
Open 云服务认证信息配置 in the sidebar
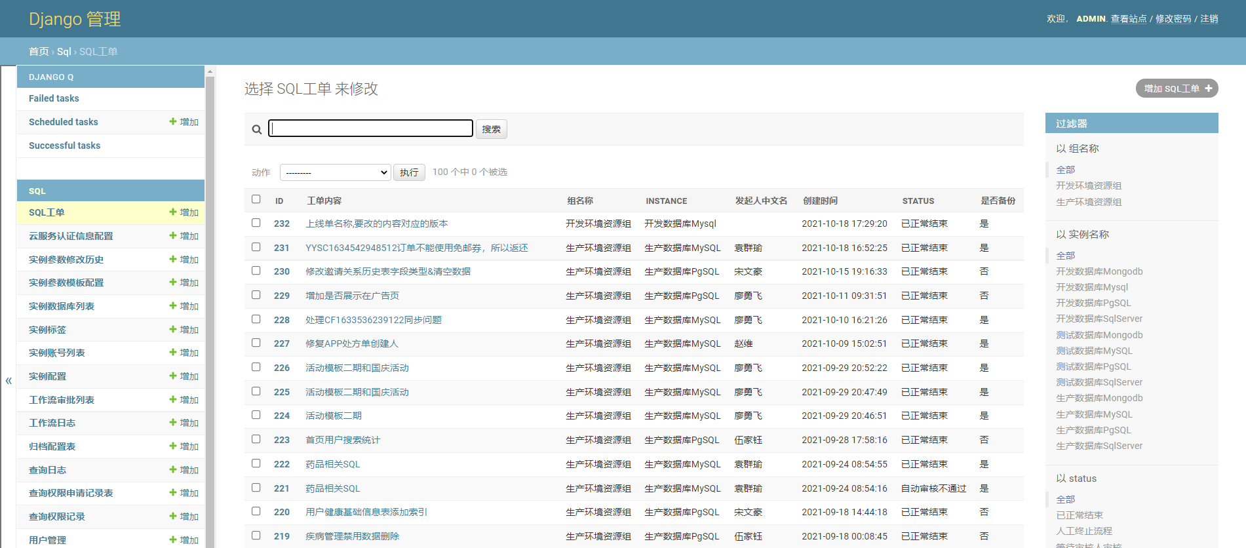[x=71, y=236]
